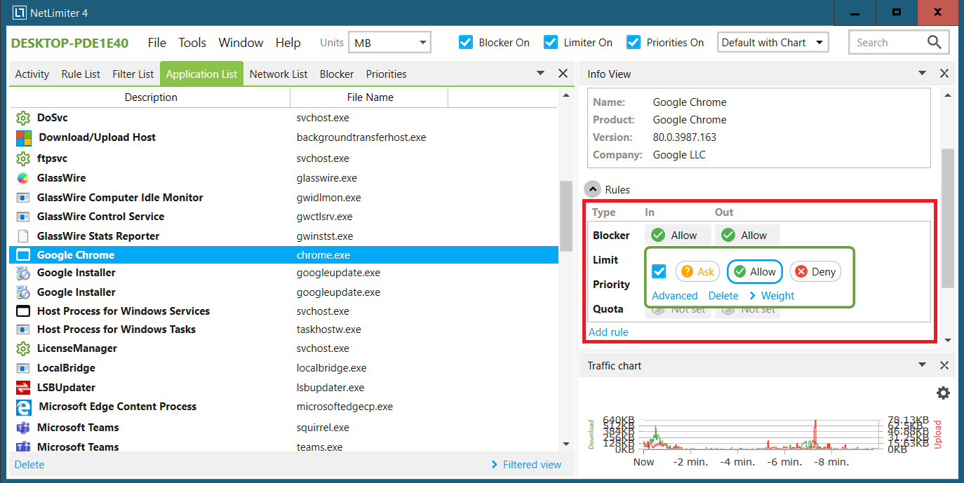Collapse the Rules section

pyautogui.click(x=593, y=189)
